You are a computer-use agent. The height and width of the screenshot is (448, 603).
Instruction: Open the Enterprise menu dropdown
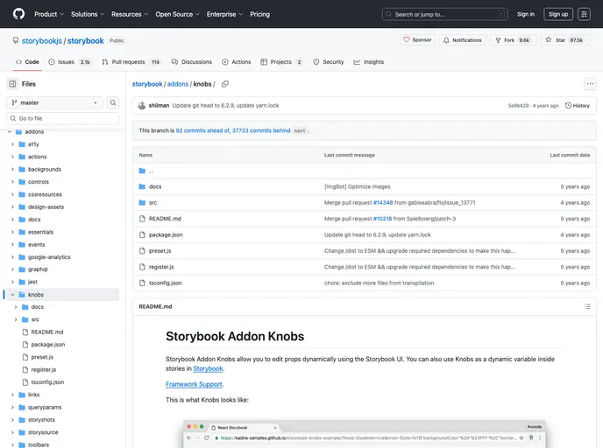coord(224,14)
